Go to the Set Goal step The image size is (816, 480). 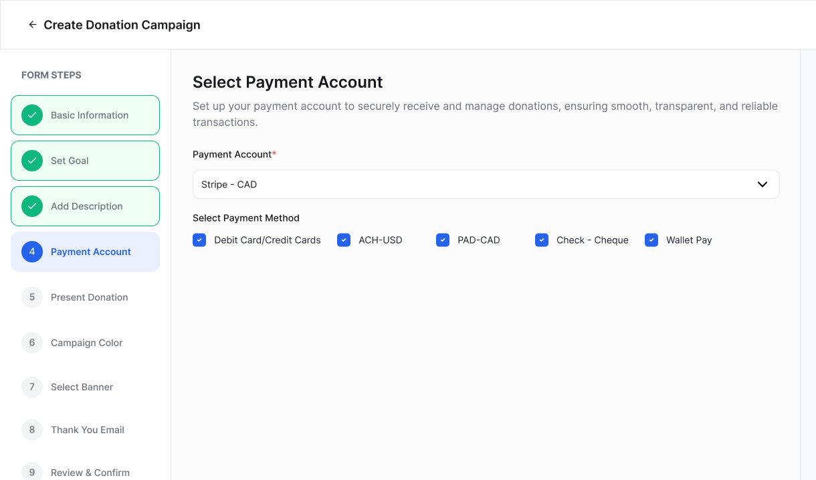click(x=85, y=161)
